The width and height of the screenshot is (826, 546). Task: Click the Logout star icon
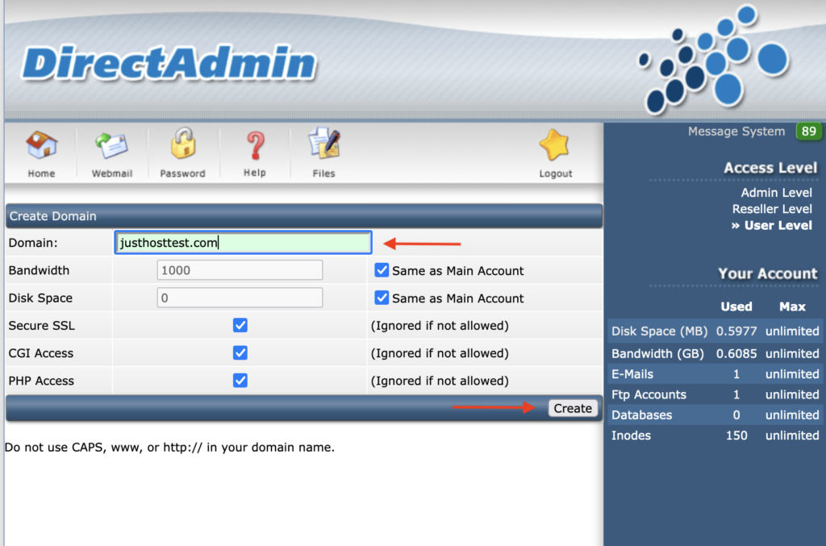(x=554, y=145)
